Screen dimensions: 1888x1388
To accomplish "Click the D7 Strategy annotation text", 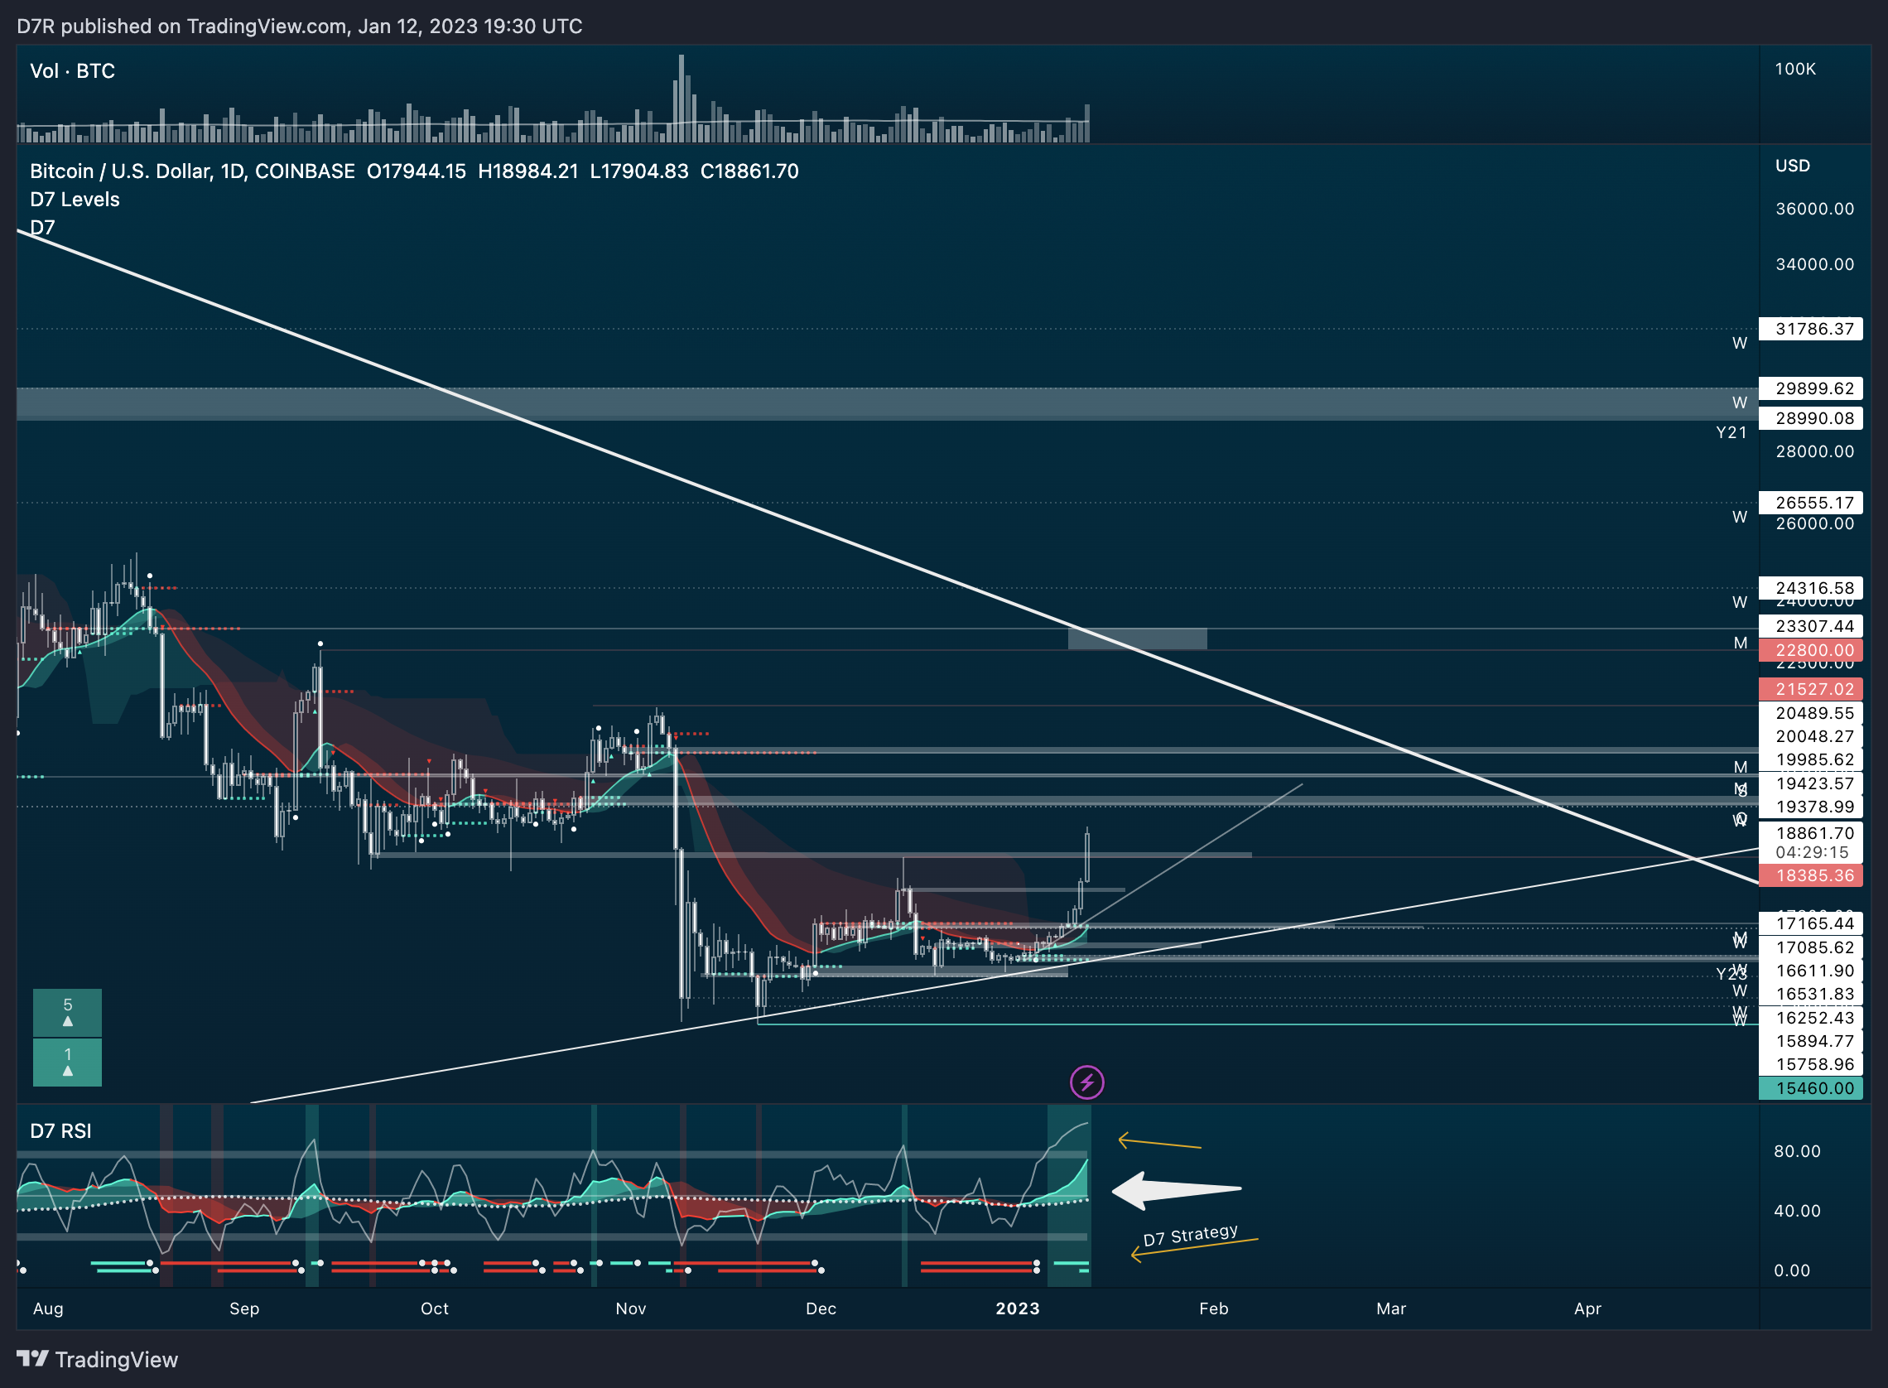I will (x=1190, y=1235).
